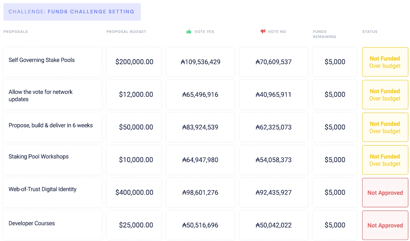Click the Funds Remaining column header

click(x=324, y=34)
